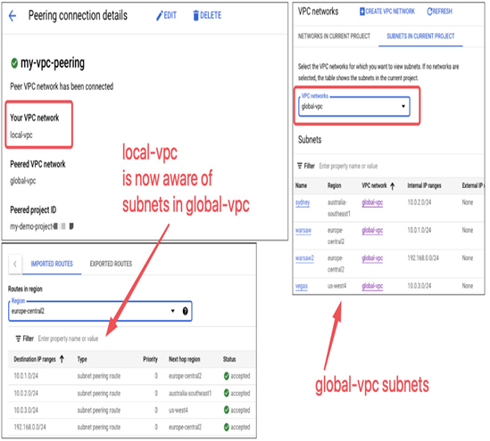Screen dimensions: 490x441
Task: Open the warsaw2 subnet link
Action: coord(304,258)
